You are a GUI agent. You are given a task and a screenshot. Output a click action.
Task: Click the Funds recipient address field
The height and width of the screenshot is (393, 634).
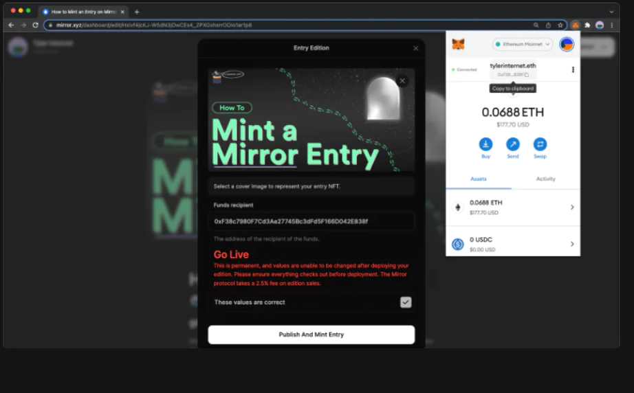311,221
